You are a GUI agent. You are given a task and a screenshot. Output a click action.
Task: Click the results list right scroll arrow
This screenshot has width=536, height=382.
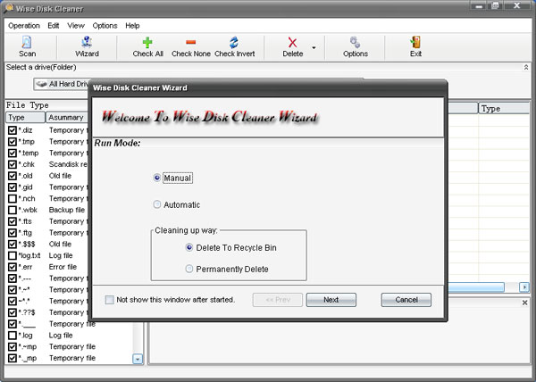pyautogui.click(x=524, y=287)
